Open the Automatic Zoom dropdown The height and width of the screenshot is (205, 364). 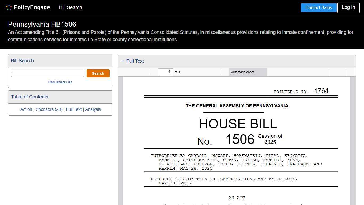pos(248,72)
